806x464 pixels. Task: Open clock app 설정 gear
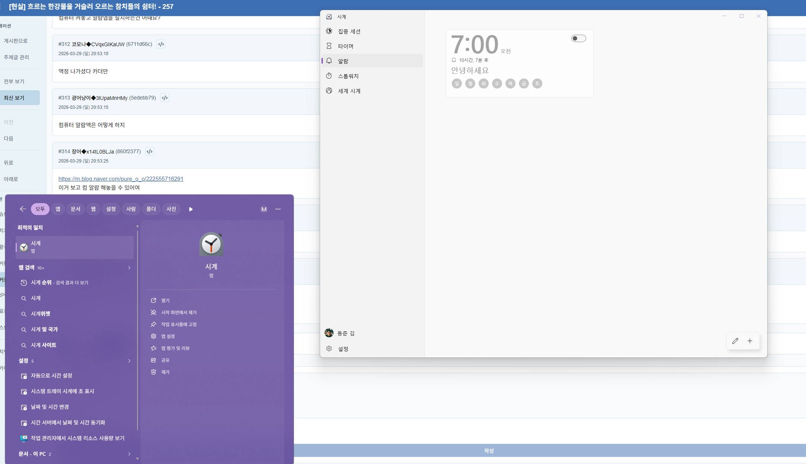(x=342, y=349)
